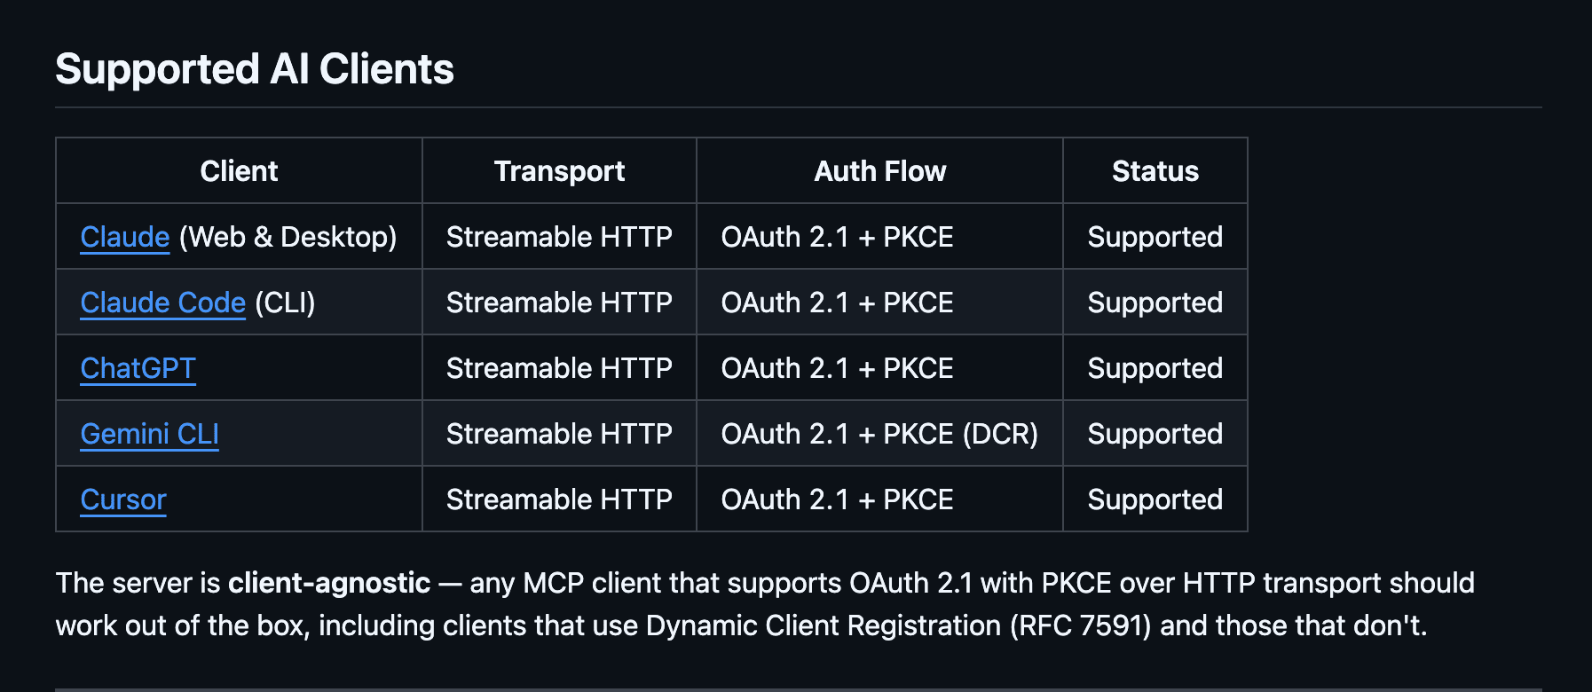
Task: Click the (Web & Desktop) text beside Claude
Action: (288, 237)
